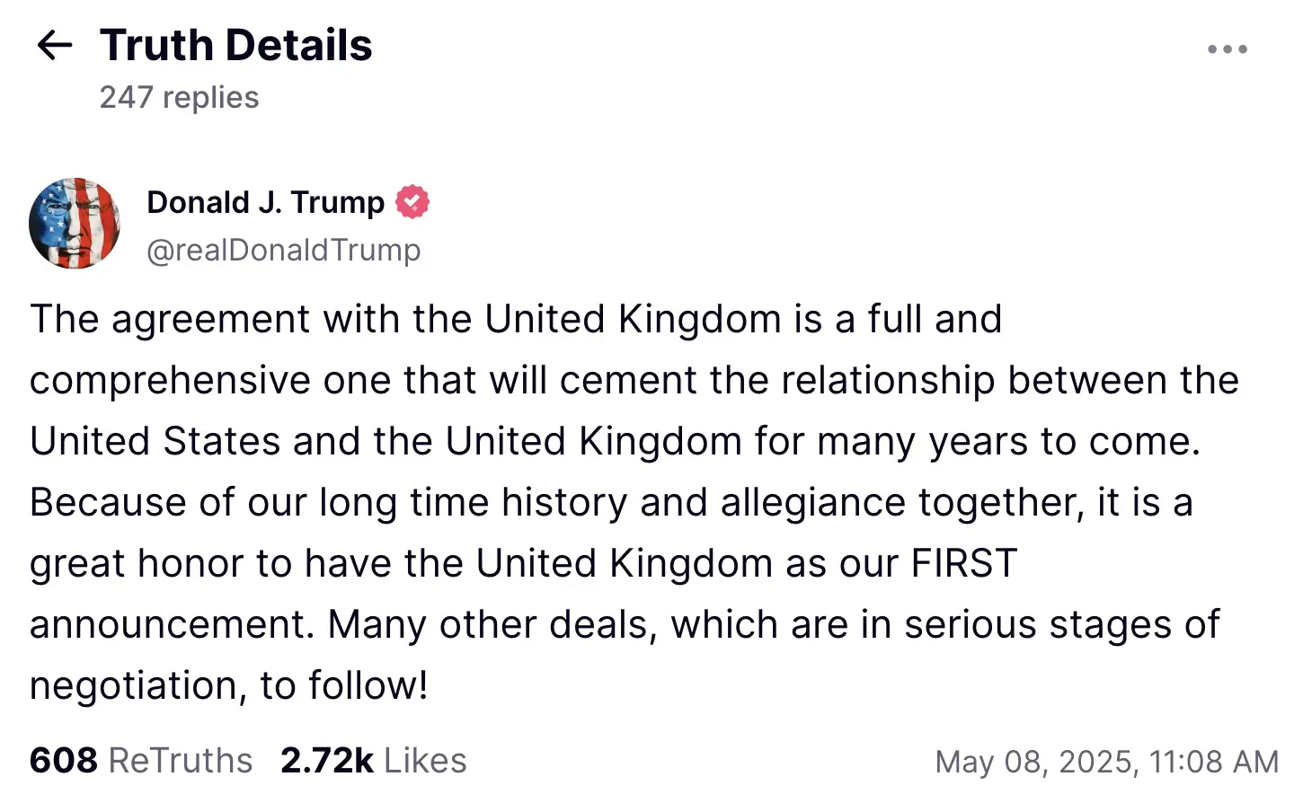The width and height of the screenshot is (1303, 803).
Task: Click the post's opening line "The agreement with"
Action: [171, 320]
